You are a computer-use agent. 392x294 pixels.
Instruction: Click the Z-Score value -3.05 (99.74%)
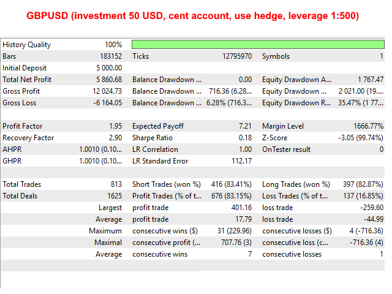361,138
